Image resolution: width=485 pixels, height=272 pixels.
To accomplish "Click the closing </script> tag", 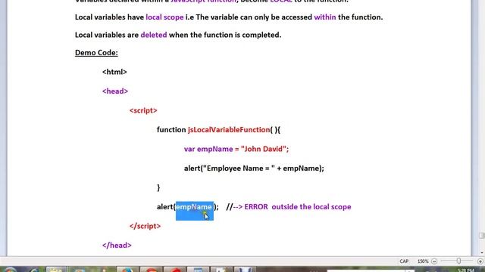I will (x=145, y=226).
